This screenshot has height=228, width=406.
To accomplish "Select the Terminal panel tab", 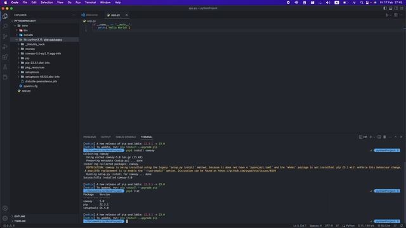I will coord(147,137).
